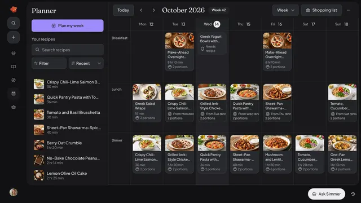
Task: Open Tuesday dinner Grilled Jerk-Style Chicken card
Action: pos(179,154)
